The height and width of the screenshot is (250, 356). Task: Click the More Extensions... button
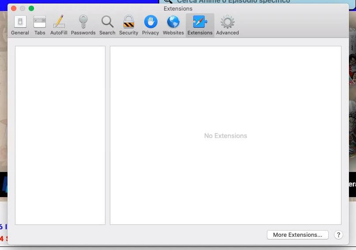[x=297, y=235]
